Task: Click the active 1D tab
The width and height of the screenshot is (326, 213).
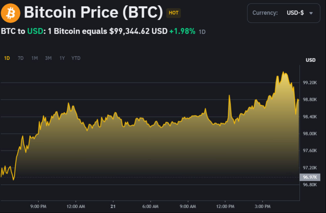Action: coord(7,58)
